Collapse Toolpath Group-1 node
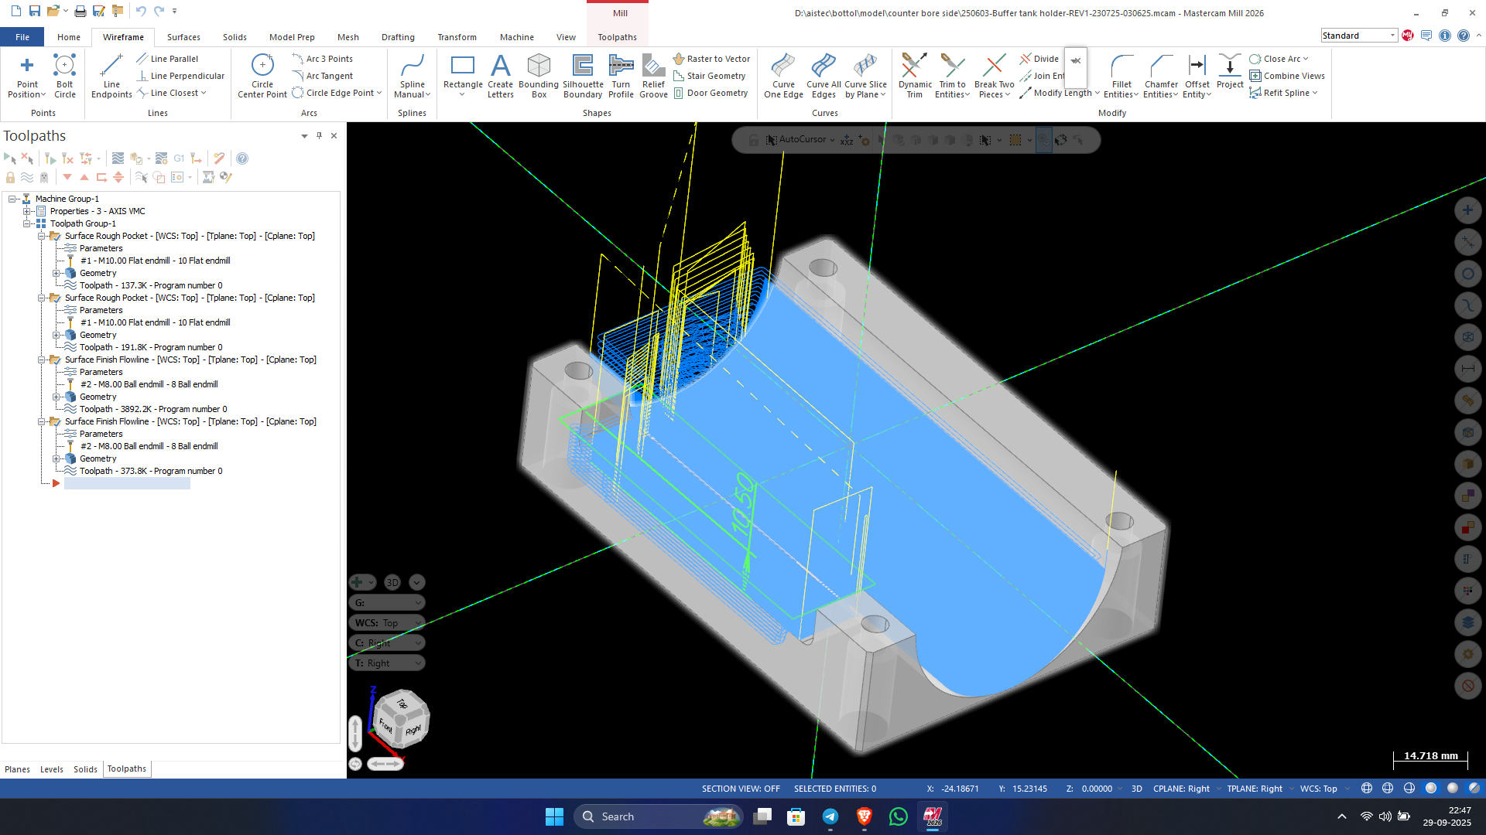This screenshot has height=835, width=1486. [x=26, y=223]
